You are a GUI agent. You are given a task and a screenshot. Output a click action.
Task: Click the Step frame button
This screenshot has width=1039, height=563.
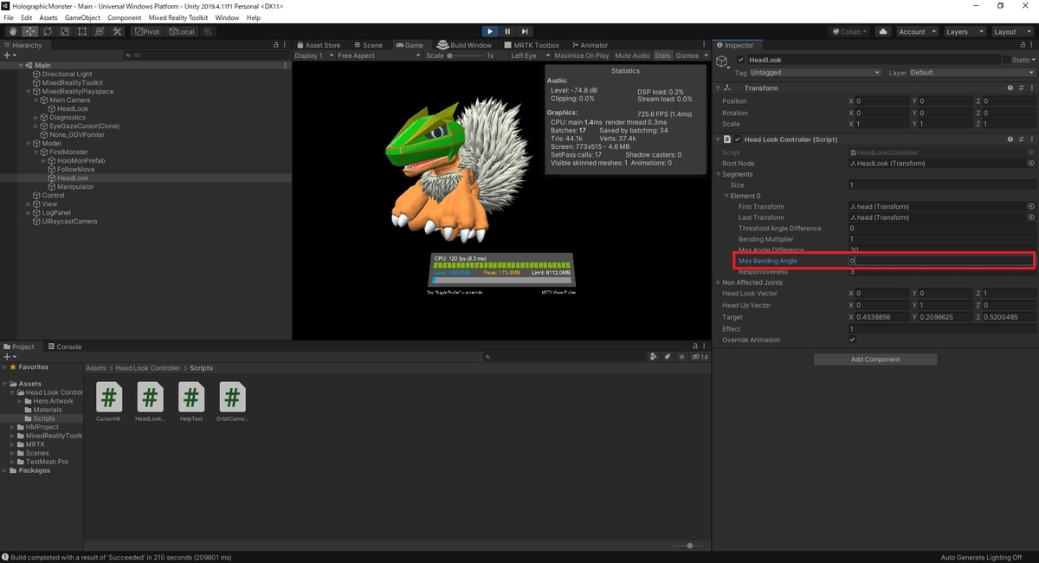point(525,31)
